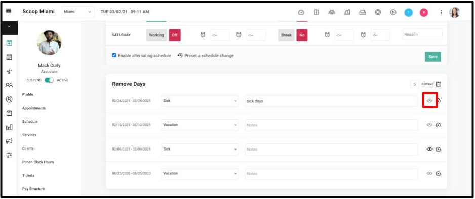Uncheck Enable alternating schedule checkbox
The width and height of the screenshot is (475, 199).
click(x=114, y=55)
